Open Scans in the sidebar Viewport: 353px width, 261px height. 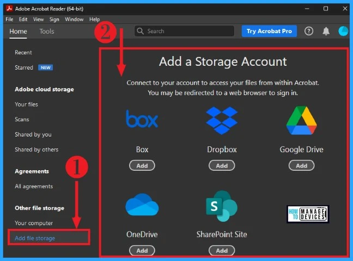tap(22, 120)
